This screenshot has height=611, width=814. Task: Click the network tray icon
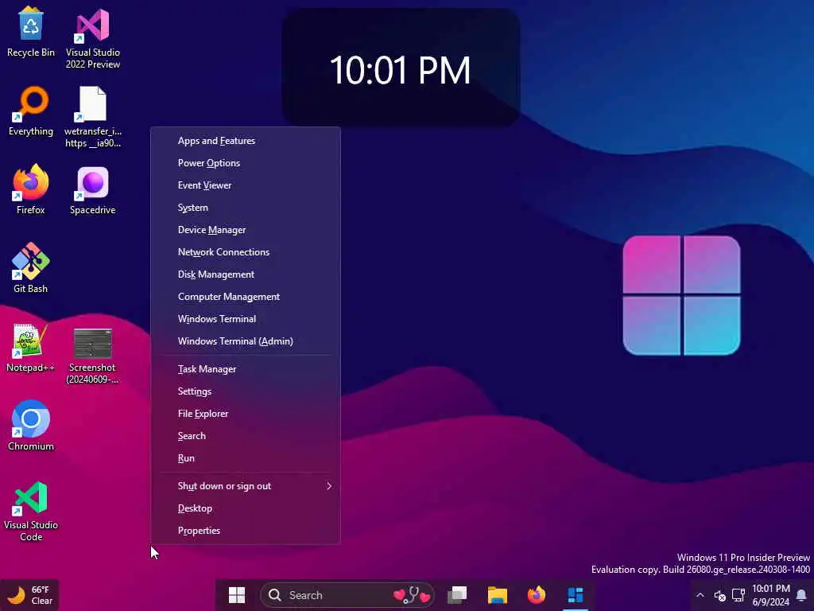738,595
